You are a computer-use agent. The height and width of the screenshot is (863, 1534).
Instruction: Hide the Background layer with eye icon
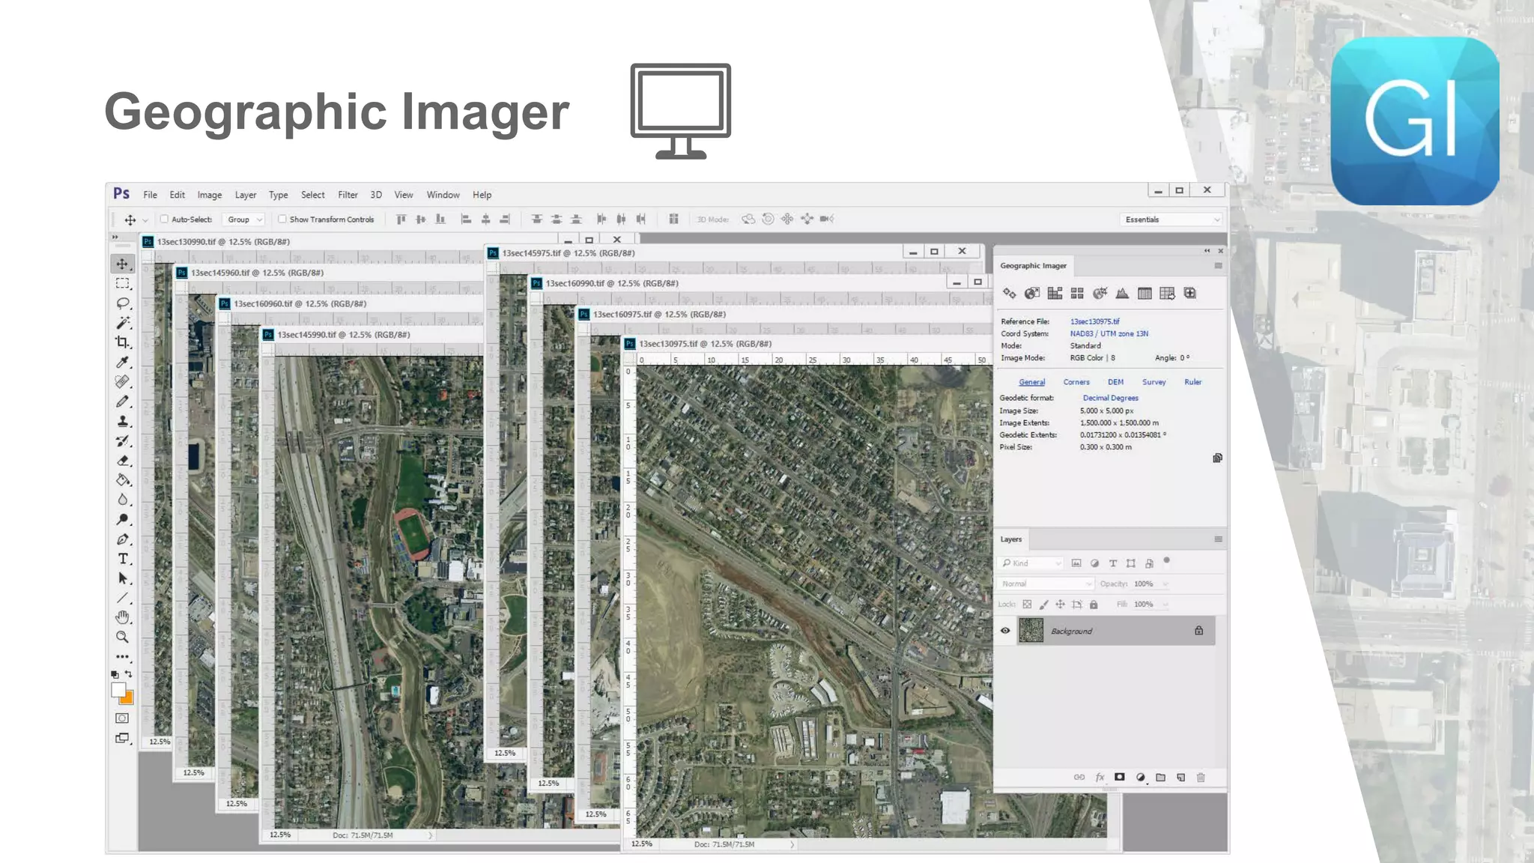point(1005,631)
